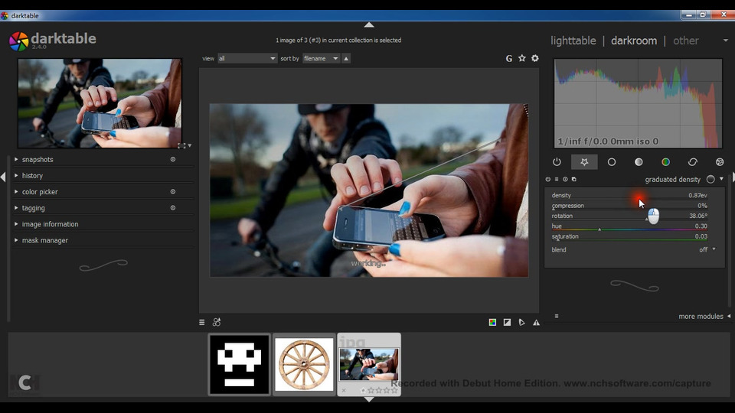Show active modules via power icon
The width and height of the screenshot is (735, 413).
[557, 162]
